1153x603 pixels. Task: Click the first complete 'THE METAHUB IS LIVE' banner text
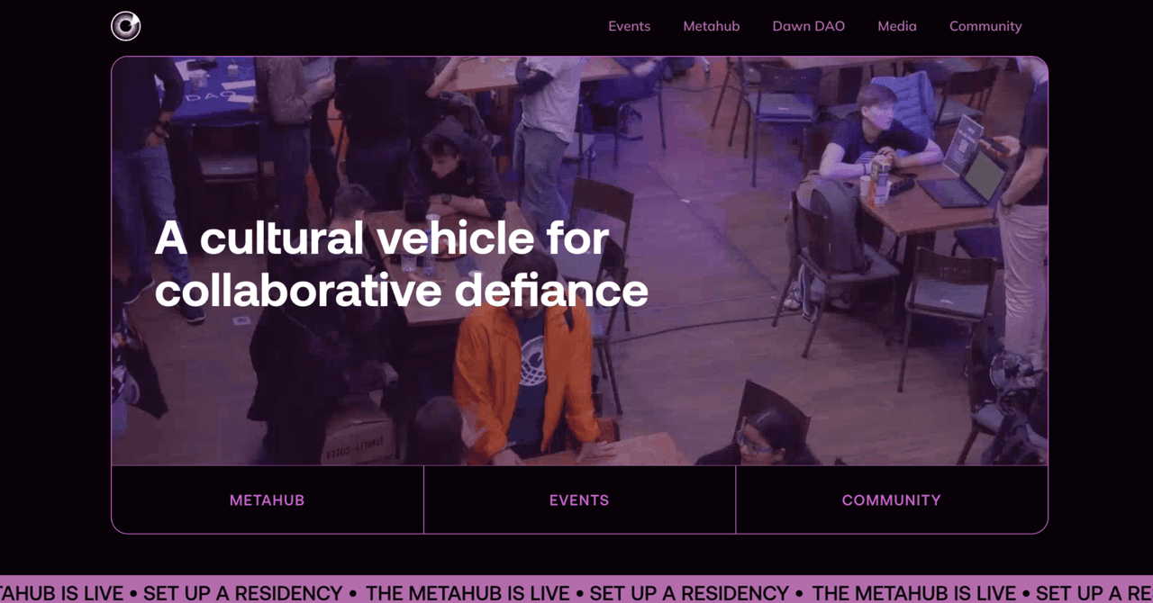[x=468, y=593]
